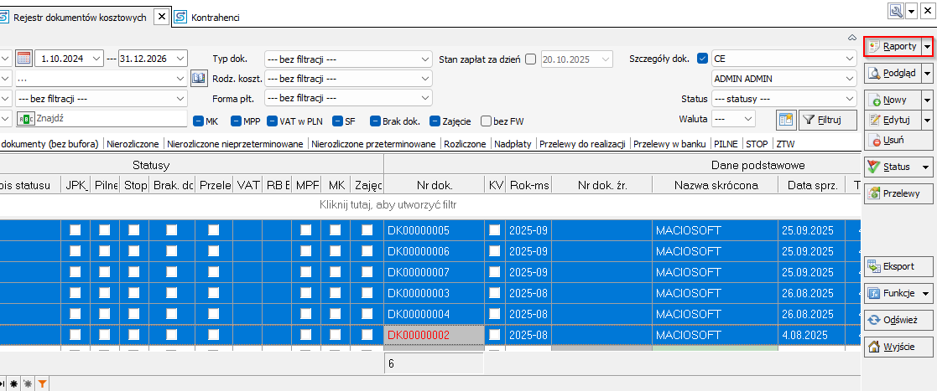Image resolution: width=937 pixels, height=391 pixels.
Task: Toggle the SF filter checkbox
Action: point(337,121)
